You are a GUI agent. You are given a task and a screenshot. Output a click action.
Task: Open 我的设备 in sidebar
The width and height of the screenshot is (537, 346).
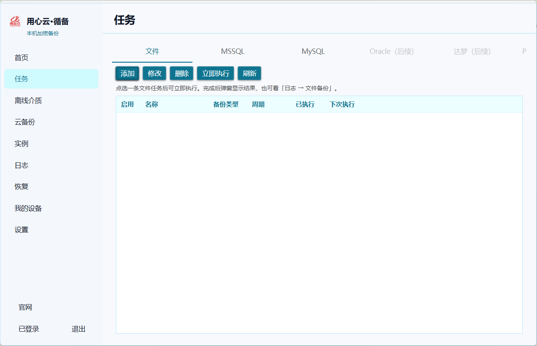28,208
